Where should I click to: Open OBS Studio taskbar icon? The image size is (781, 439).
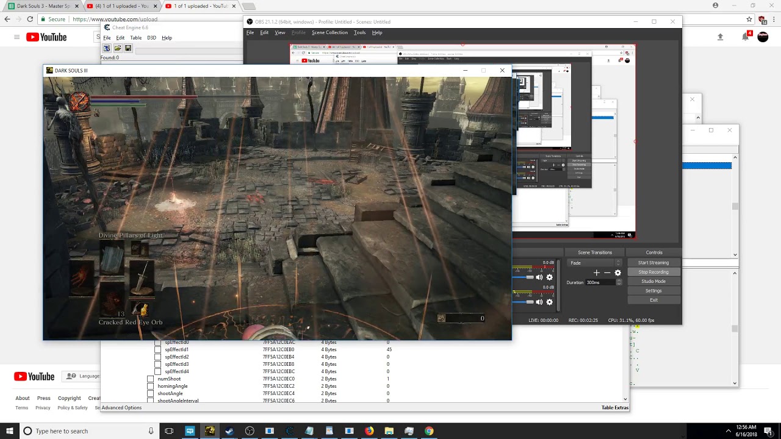coord(250,431)
